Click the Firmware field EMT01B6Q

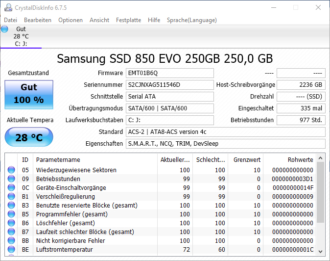coord(170,73)
